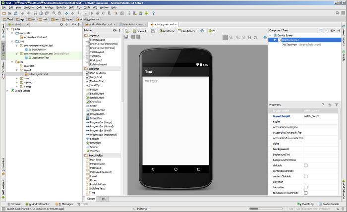Expand the Gradle Scripts node

8,91
